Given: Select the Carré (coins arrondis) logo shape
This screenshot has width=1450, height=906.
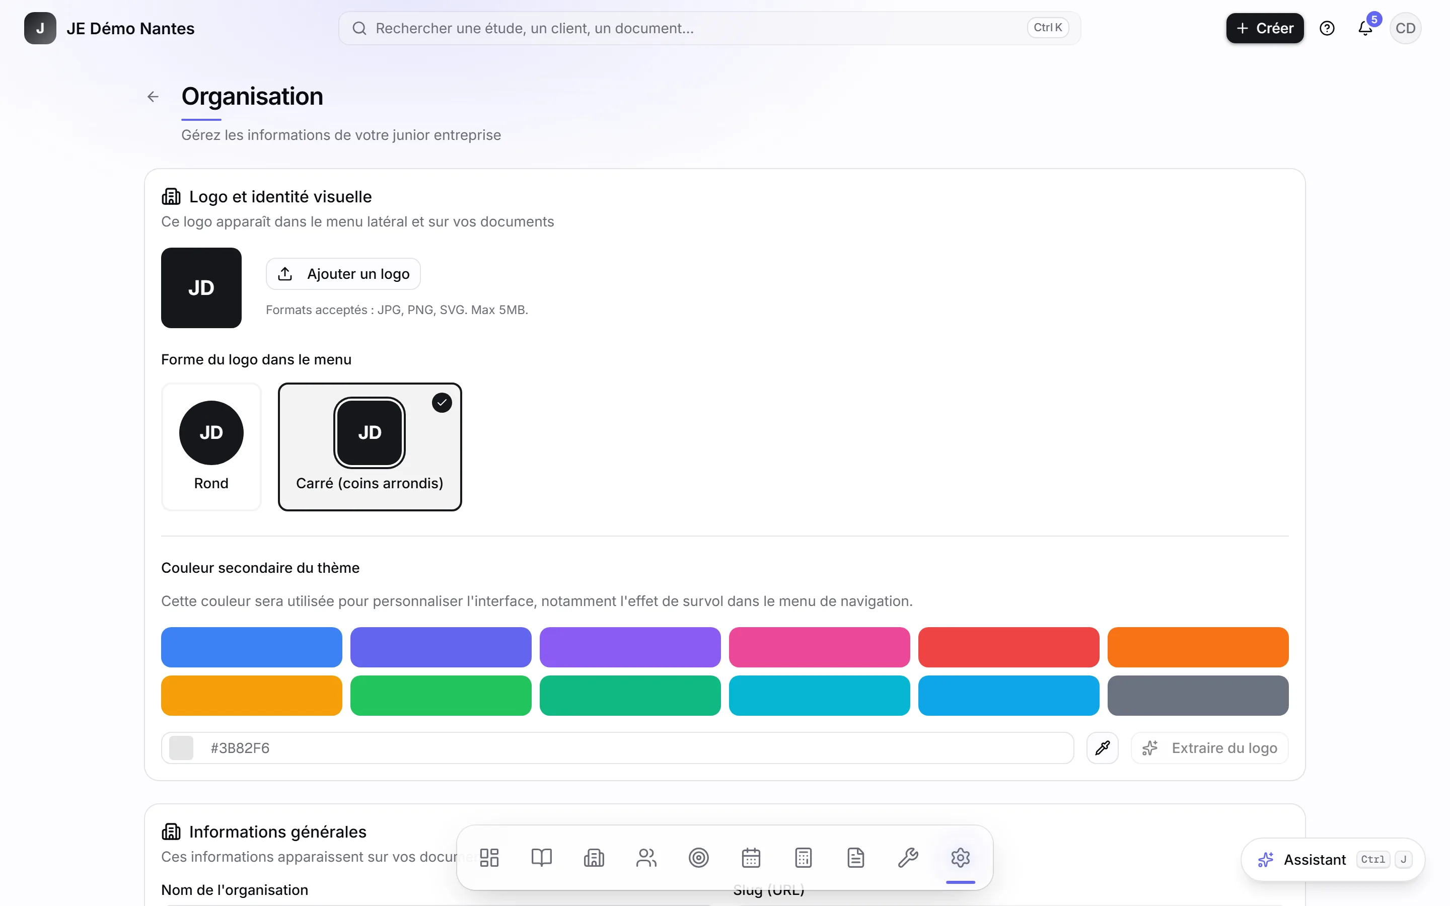Looking at the screenshot, I should tap(370, 446).
